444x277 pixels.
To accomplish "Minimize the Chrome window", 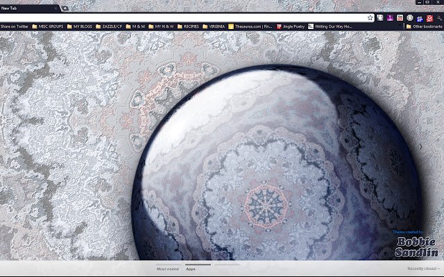I will pos(419,2).
